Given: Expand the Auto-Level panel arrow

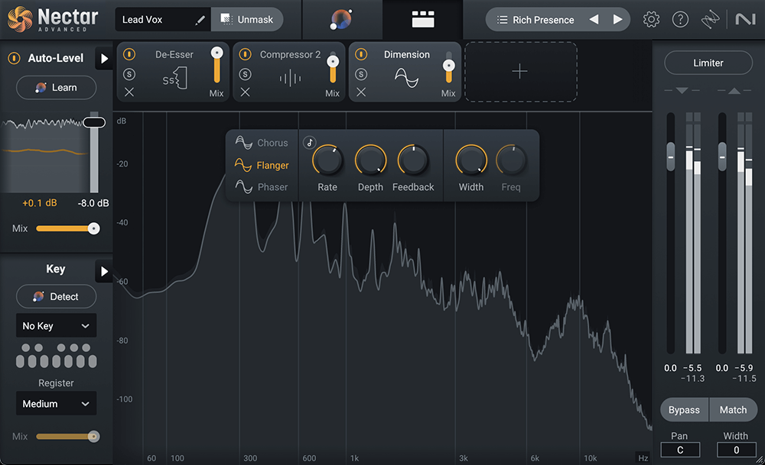Looking at the screenshot, I should [104, 58].
